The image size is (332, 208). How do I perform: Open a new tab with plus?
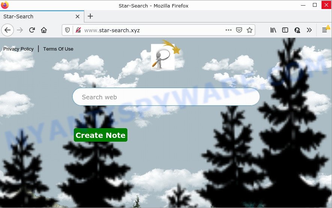pos(90,16)
